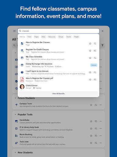Click View All Results button
This screenshot has height=157, width=117.
point(58,94)
